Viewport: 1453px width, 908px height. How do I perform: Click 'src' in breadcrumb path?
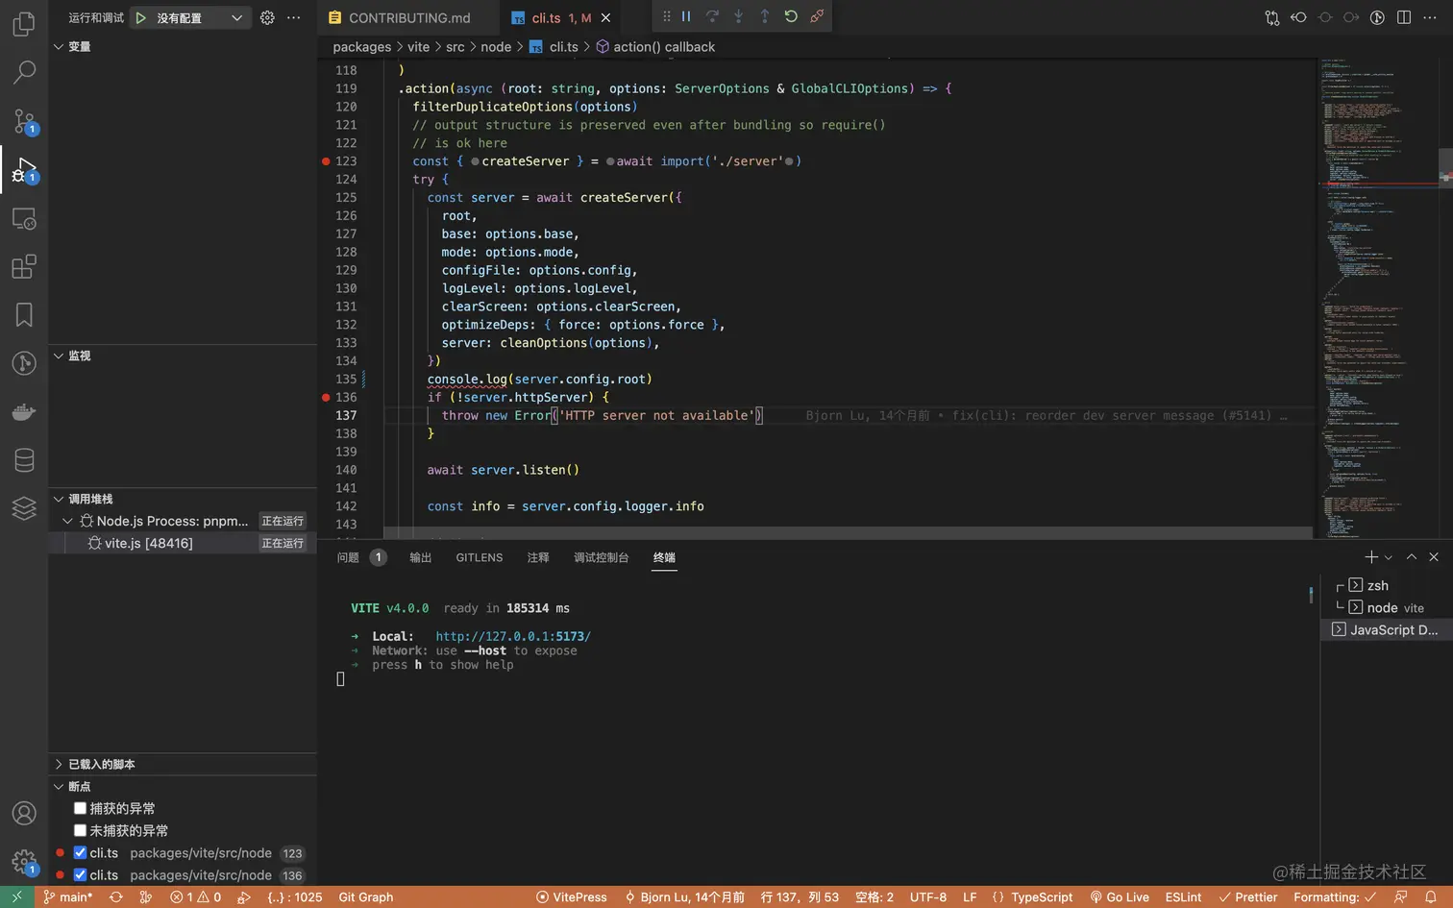click(x=456, y=46)
